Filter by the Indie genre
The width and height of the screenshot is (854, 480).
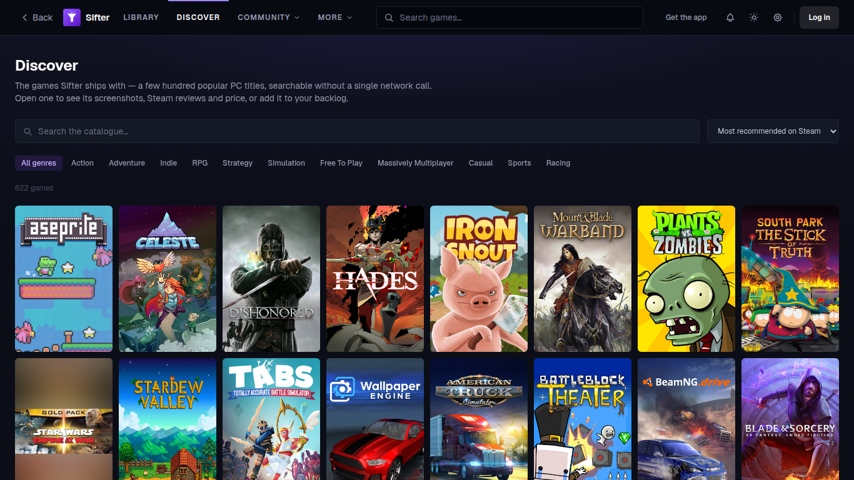(x=169, y=163)
